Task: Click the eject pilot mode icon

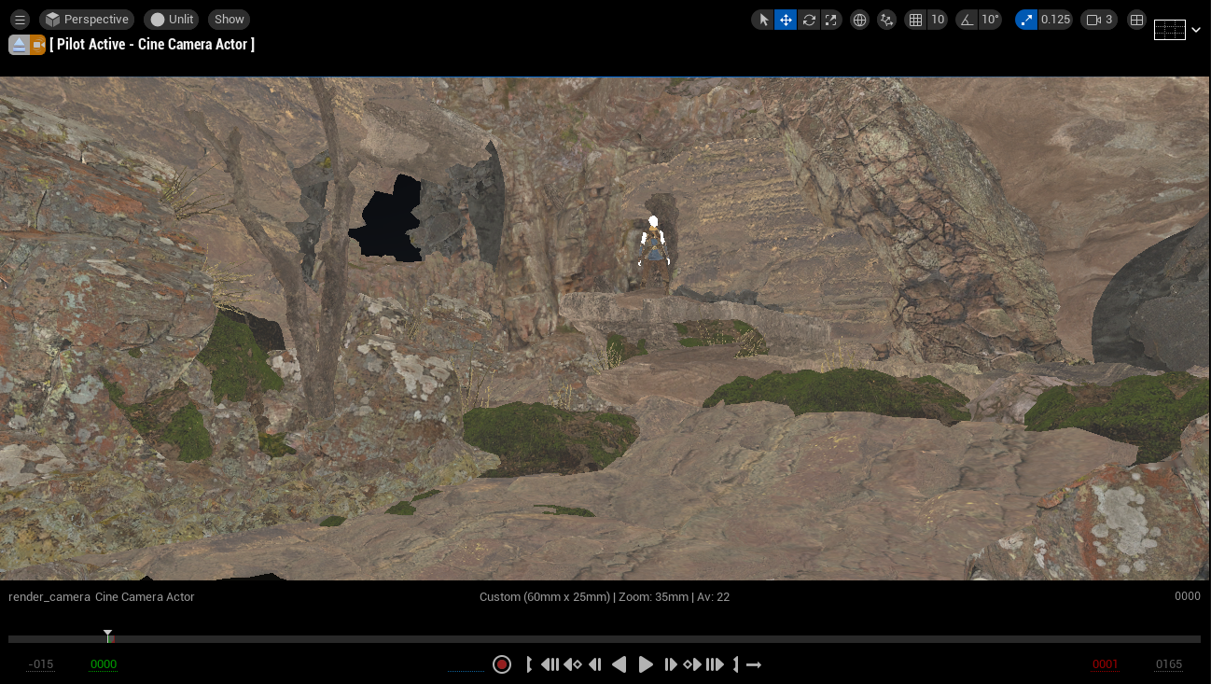Action: [x=19, y=45]
